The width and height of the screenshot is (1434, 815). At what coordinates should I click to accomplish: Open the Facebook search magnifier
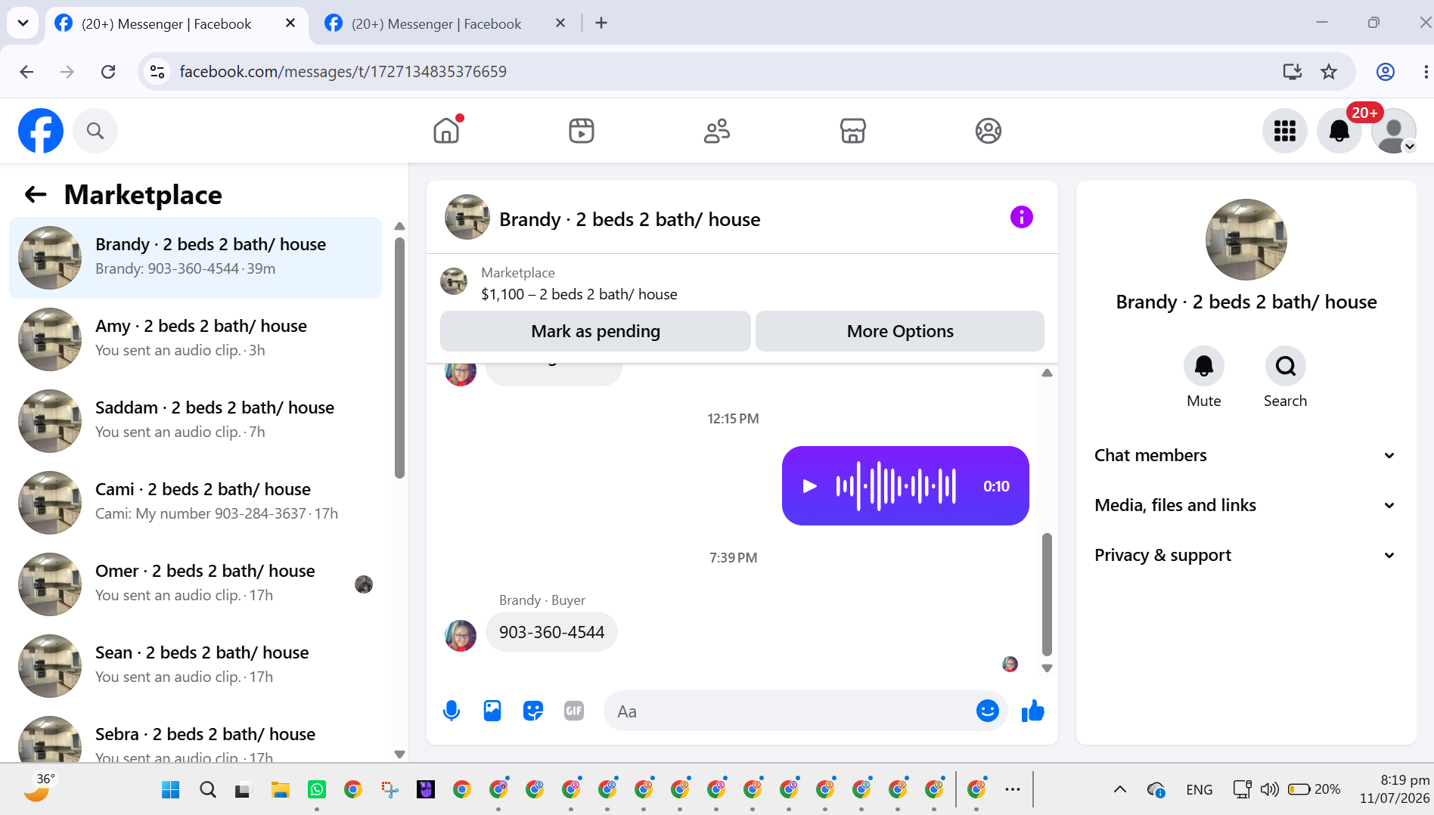point(95,131)
